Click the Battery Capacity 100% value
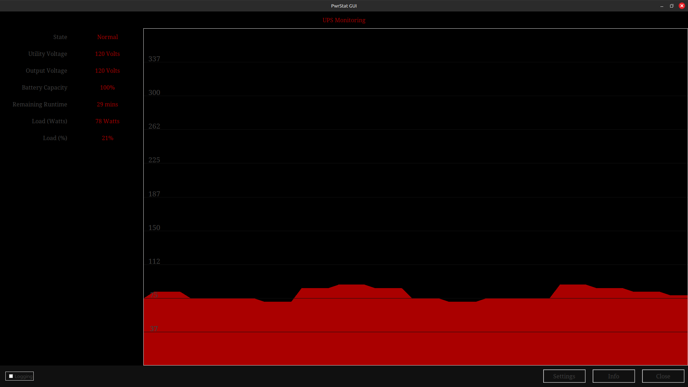 [x=107, y=87]
